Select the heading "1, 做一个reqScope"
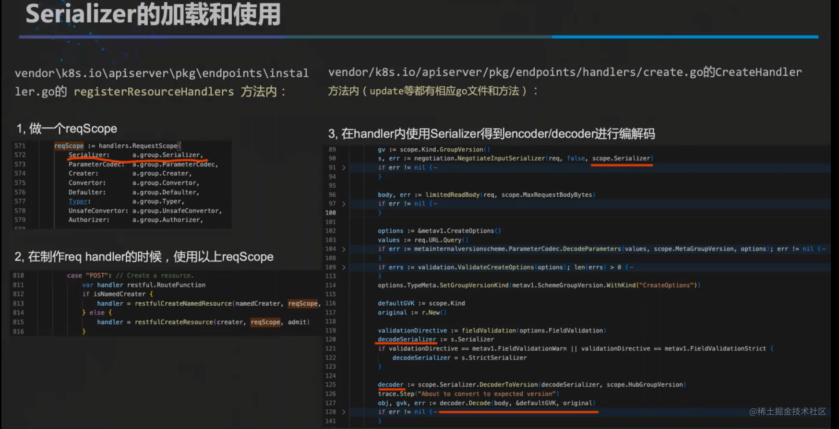The image size is (839, 429). coord(67,129)
